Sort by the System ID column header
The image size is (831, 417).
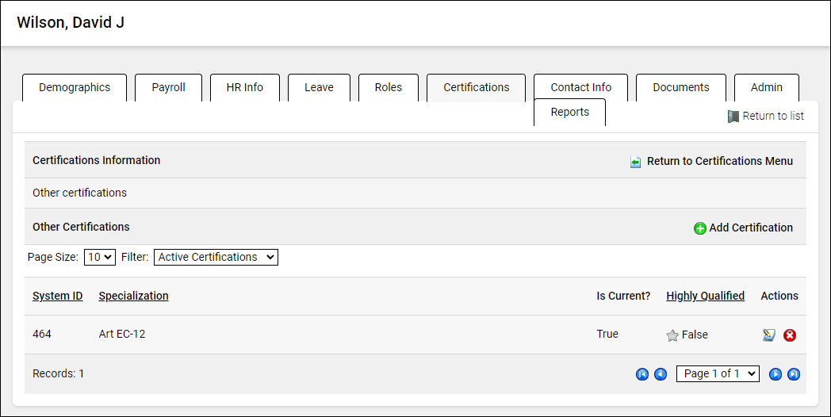coord(57,296)
